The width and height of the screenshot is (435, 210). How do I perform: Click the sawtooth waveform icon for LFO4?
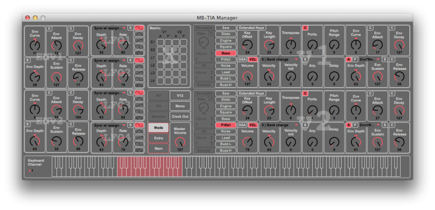tap(139, 137)
